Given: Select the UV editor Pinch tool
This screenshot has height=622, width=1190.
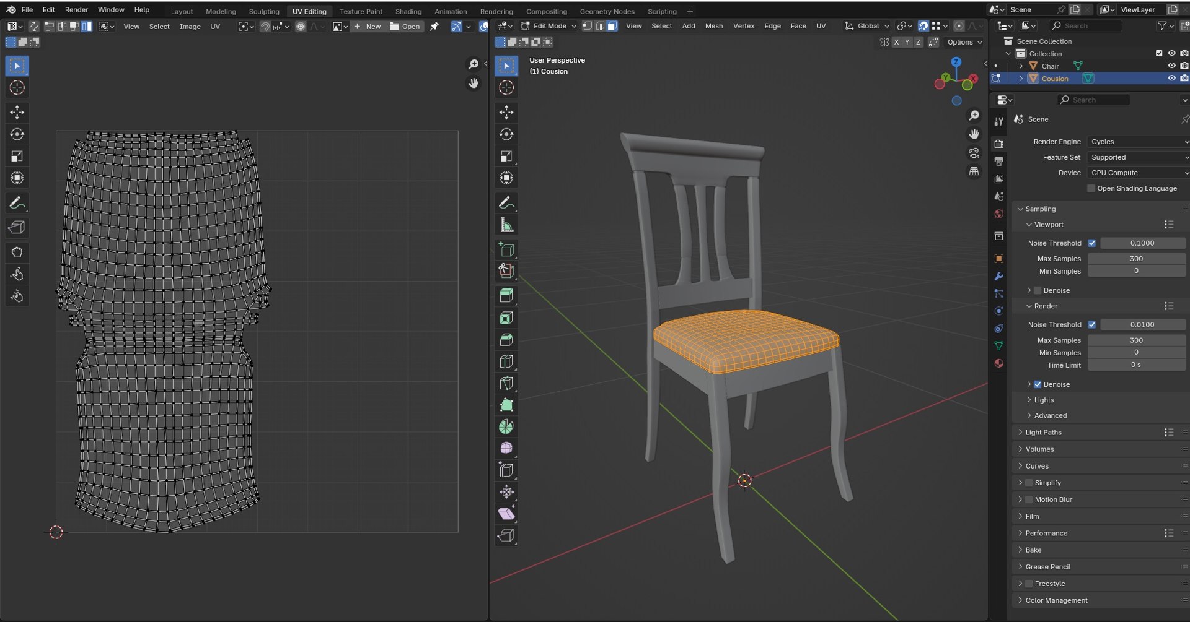Looking at the screenshot, I should [17, 296].
